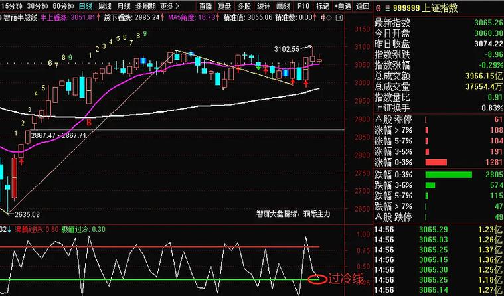The image size is (504, 296).
Task: Click the 智丽牛熊线 indicator name
Action: click(21, 17)
